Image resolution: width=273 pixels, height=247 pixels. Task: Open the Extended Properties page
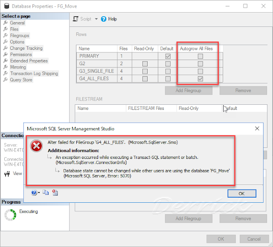coord(29,61)
